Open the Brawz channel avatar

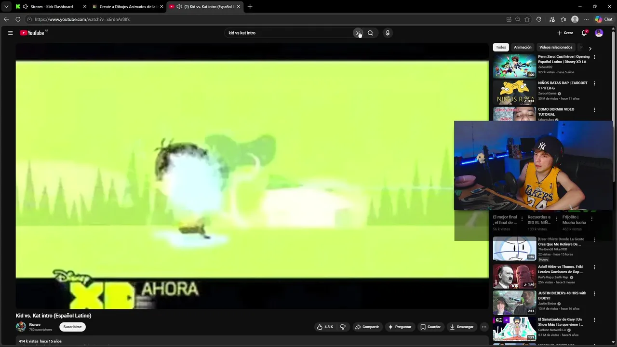[x=21, y=327]
